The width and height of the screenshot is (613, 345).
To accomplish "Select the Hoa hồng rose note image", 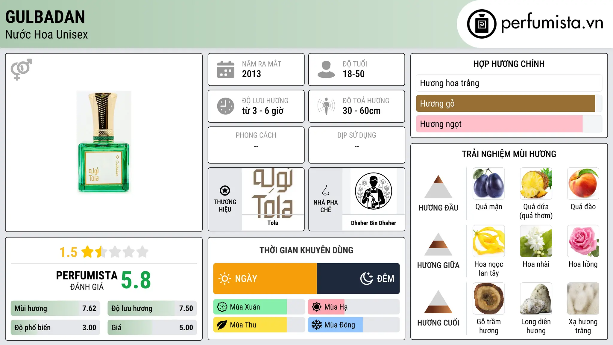I will 583,241.
